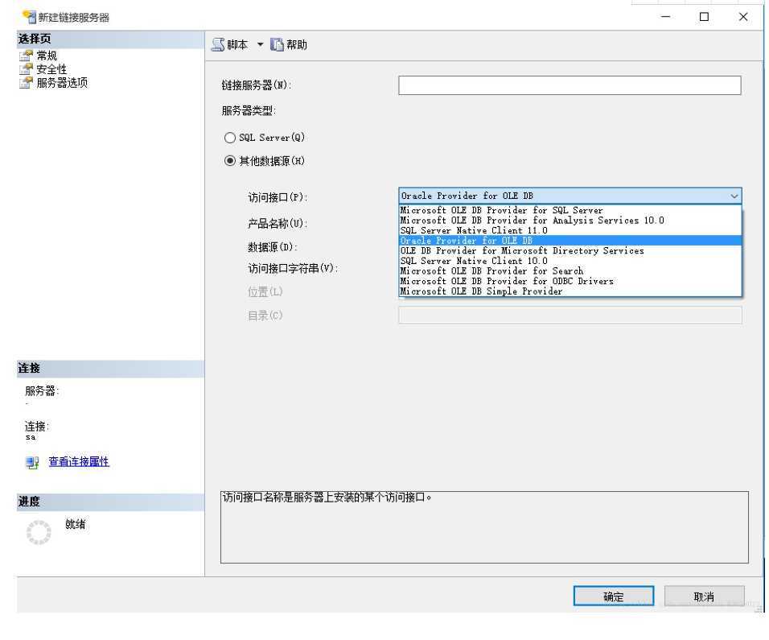This screenshot has width=769, height=640.
Task: Click the disabled 目录 input field
Action: tap(570, 315)
